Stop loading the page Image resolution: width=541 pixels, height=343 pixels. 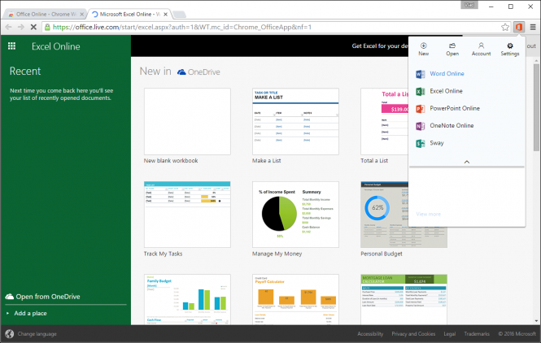click(x=33, y=27)
